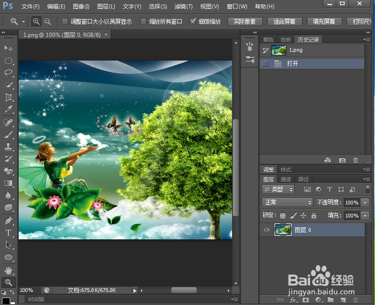Open History panel flyout menu

tap(367, 39)
